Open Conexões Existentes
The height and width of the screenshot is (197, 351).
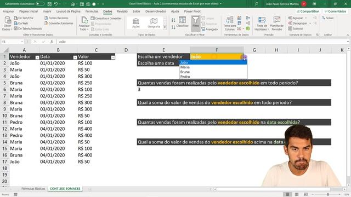(x=59, y=23)
